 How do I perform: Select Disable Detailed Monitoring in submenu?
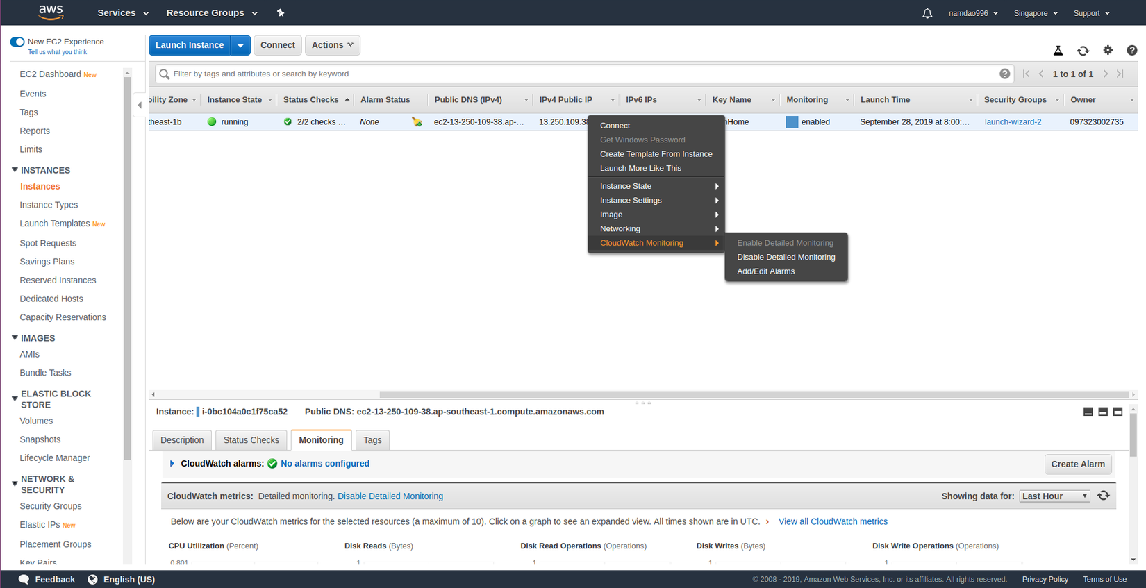tap(786, 257)
